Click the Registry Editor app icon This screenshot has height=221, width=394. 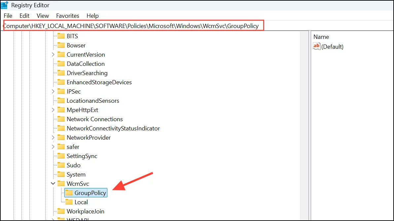[x=5, y=5]
